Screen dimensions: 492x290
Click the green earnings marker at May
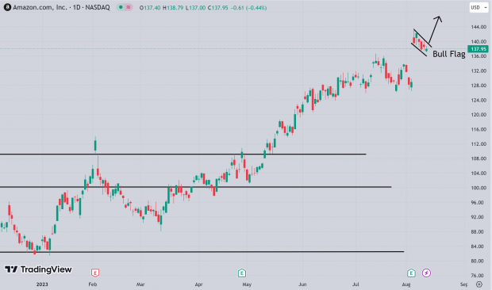click(241, 273)
